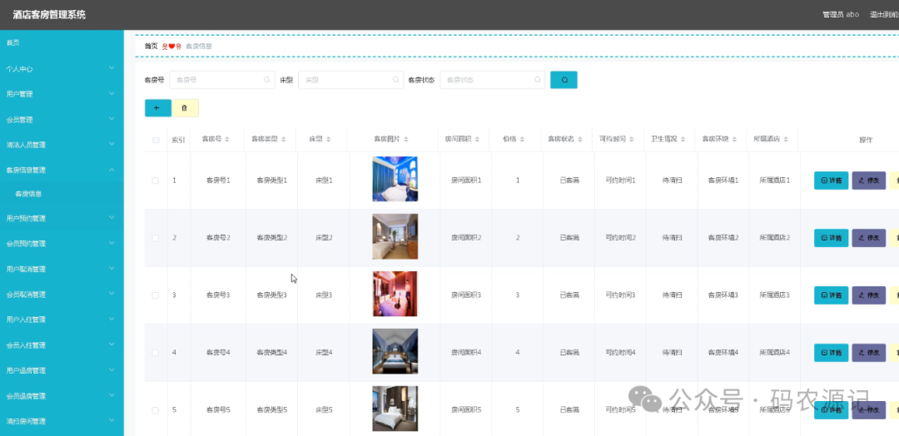Click 可约时间2 cell text
This screenshot has width=899, height=436.
(620, 238)
